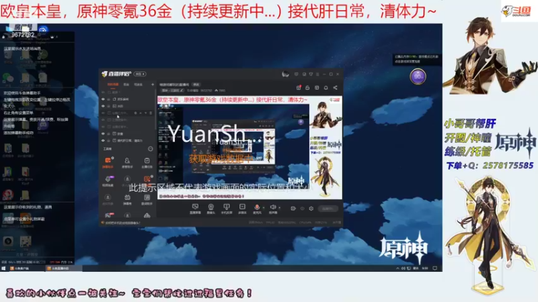The height and width of the screenshot is (302, 538).
Task: Click the 修改 button next to the room title
Action: (x=196, y=85)
